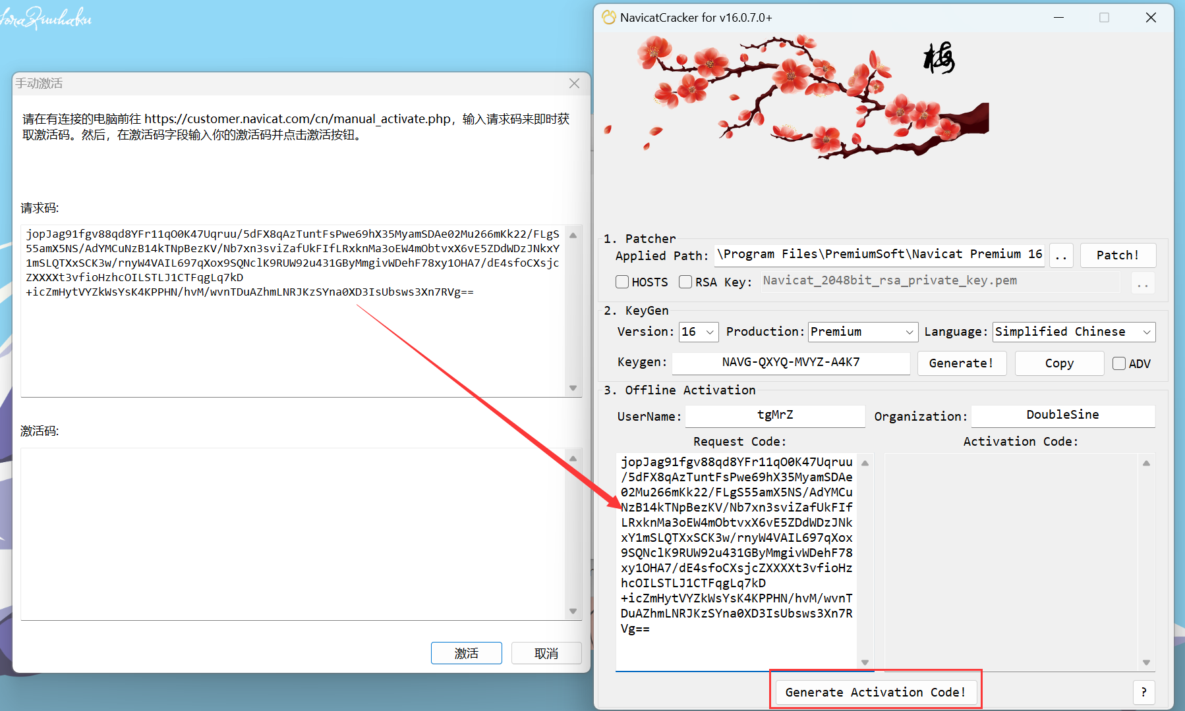Click the 激活 button
The image size is (1185, 711).
pos(466,653)
